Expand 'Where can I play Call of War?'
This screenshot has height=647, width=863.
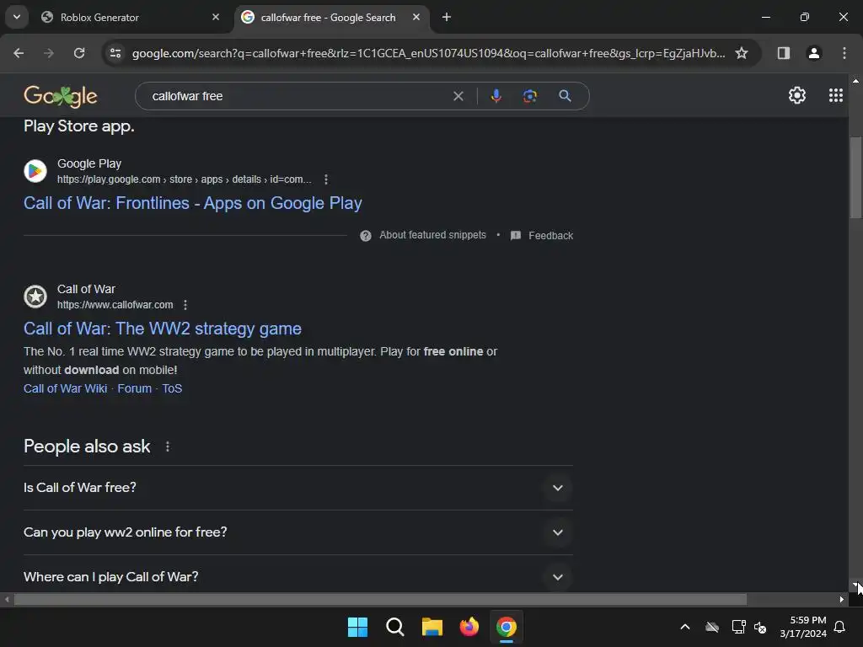coord(297,577)
